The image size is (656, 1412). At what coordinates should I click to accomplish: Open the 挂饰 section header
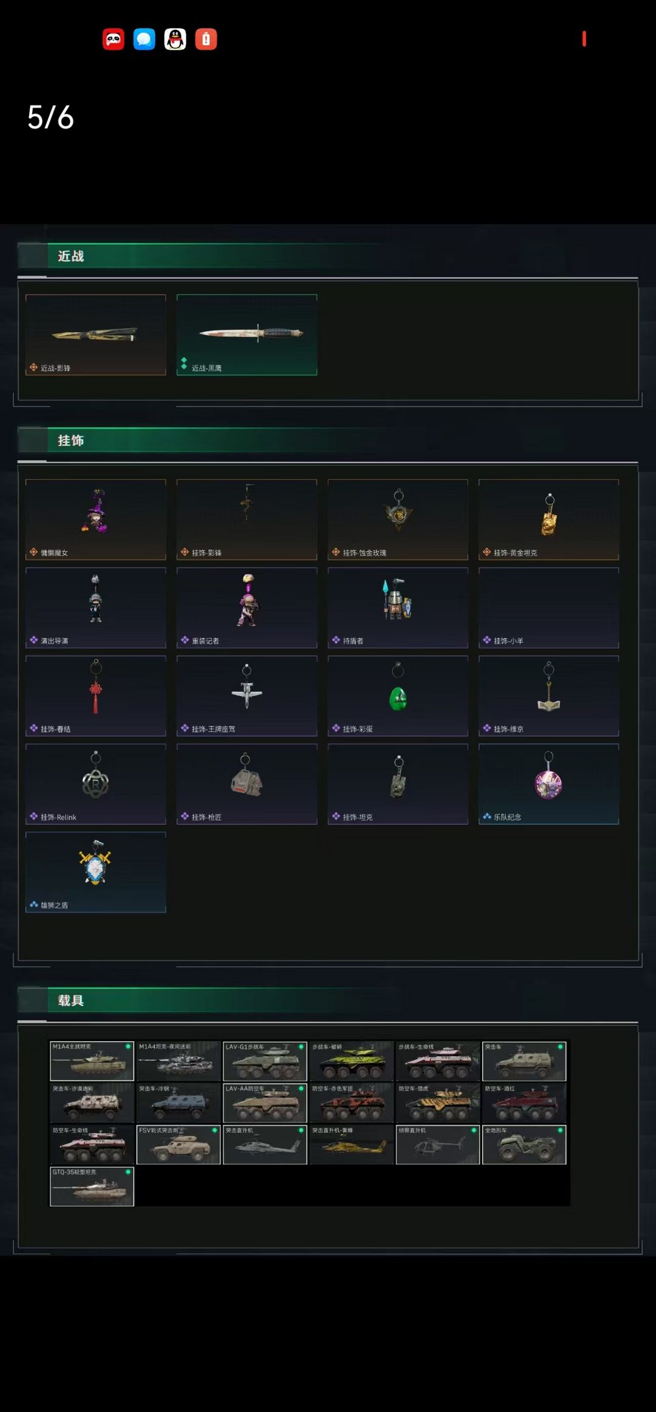pyautogui.click(x=71, y=440)
